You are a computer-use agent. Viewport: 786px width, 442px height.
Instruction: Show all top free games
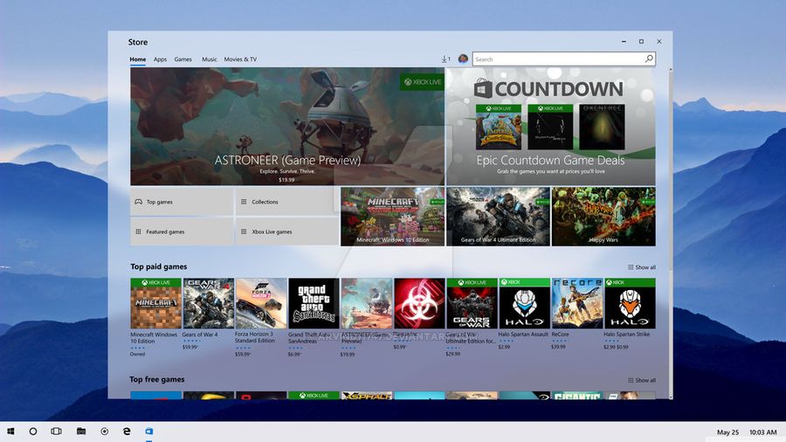[x=642, y=380]
